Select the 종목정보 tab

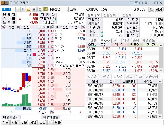tap(94, 15)
